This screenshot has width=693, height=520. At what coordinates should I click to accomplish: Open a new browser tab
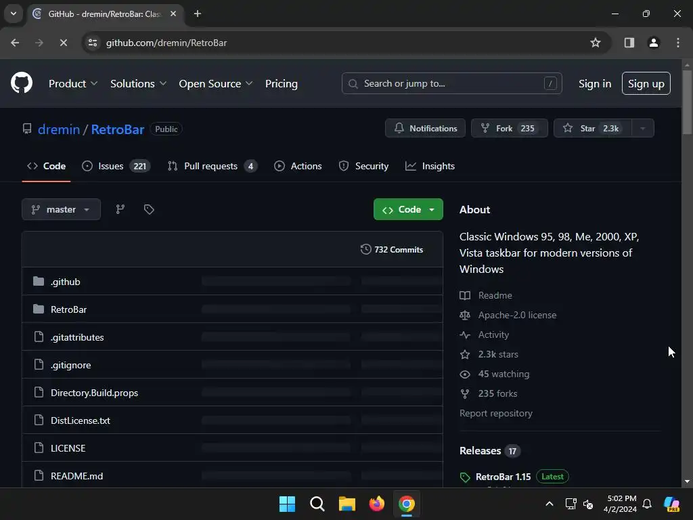[198, 14]
